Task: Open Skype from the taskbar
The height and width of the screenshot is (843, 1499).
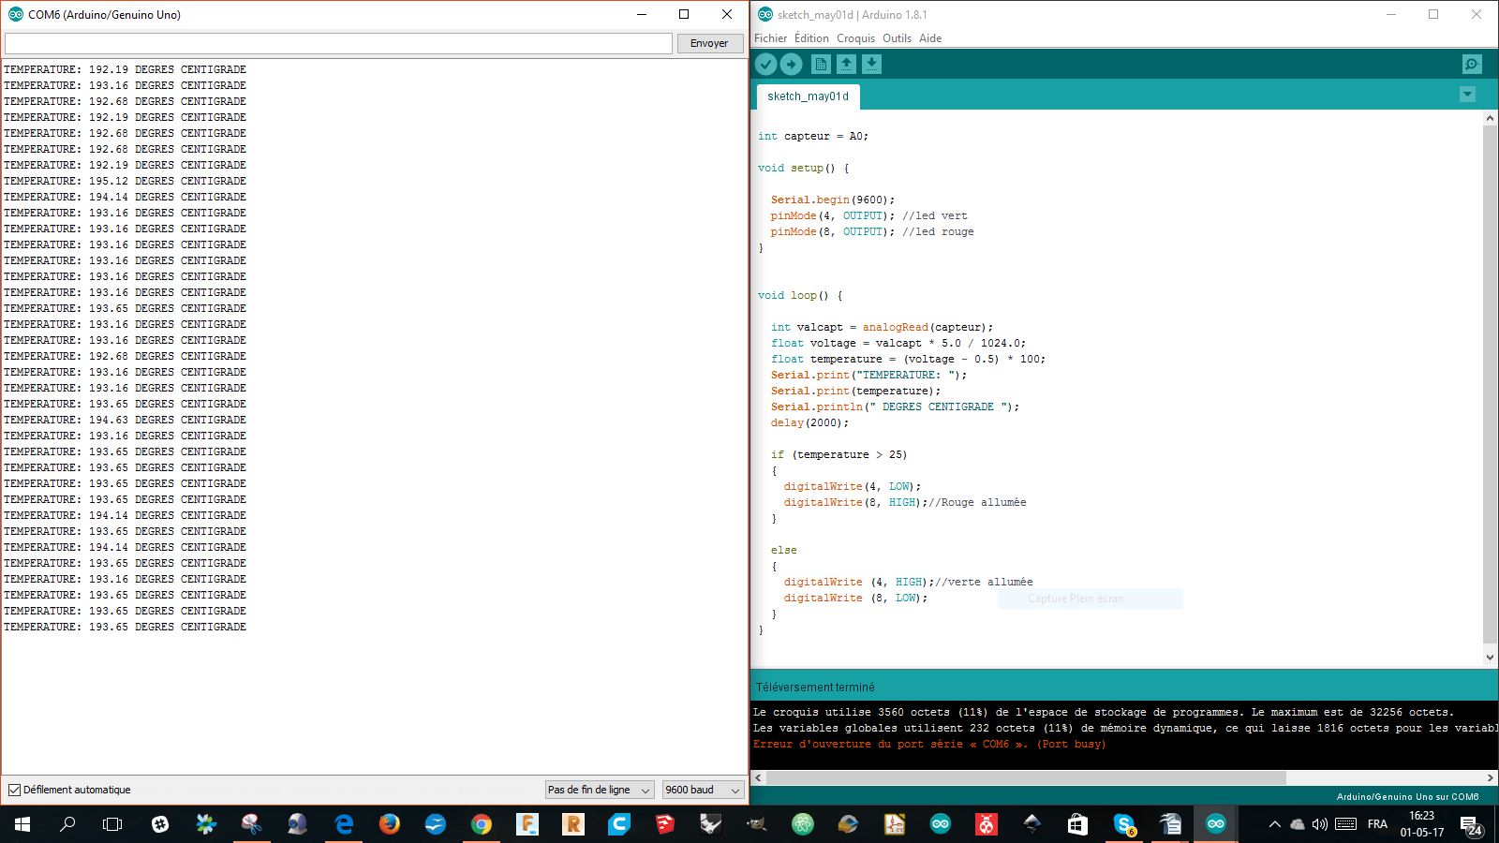Action: tap(1123, 824)
